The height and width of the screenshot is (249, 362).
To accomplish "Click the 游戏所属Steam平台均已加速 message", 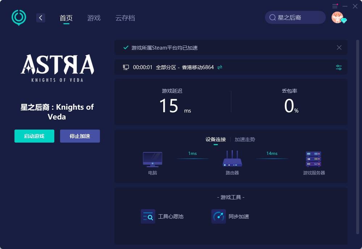I will point(165,48).
